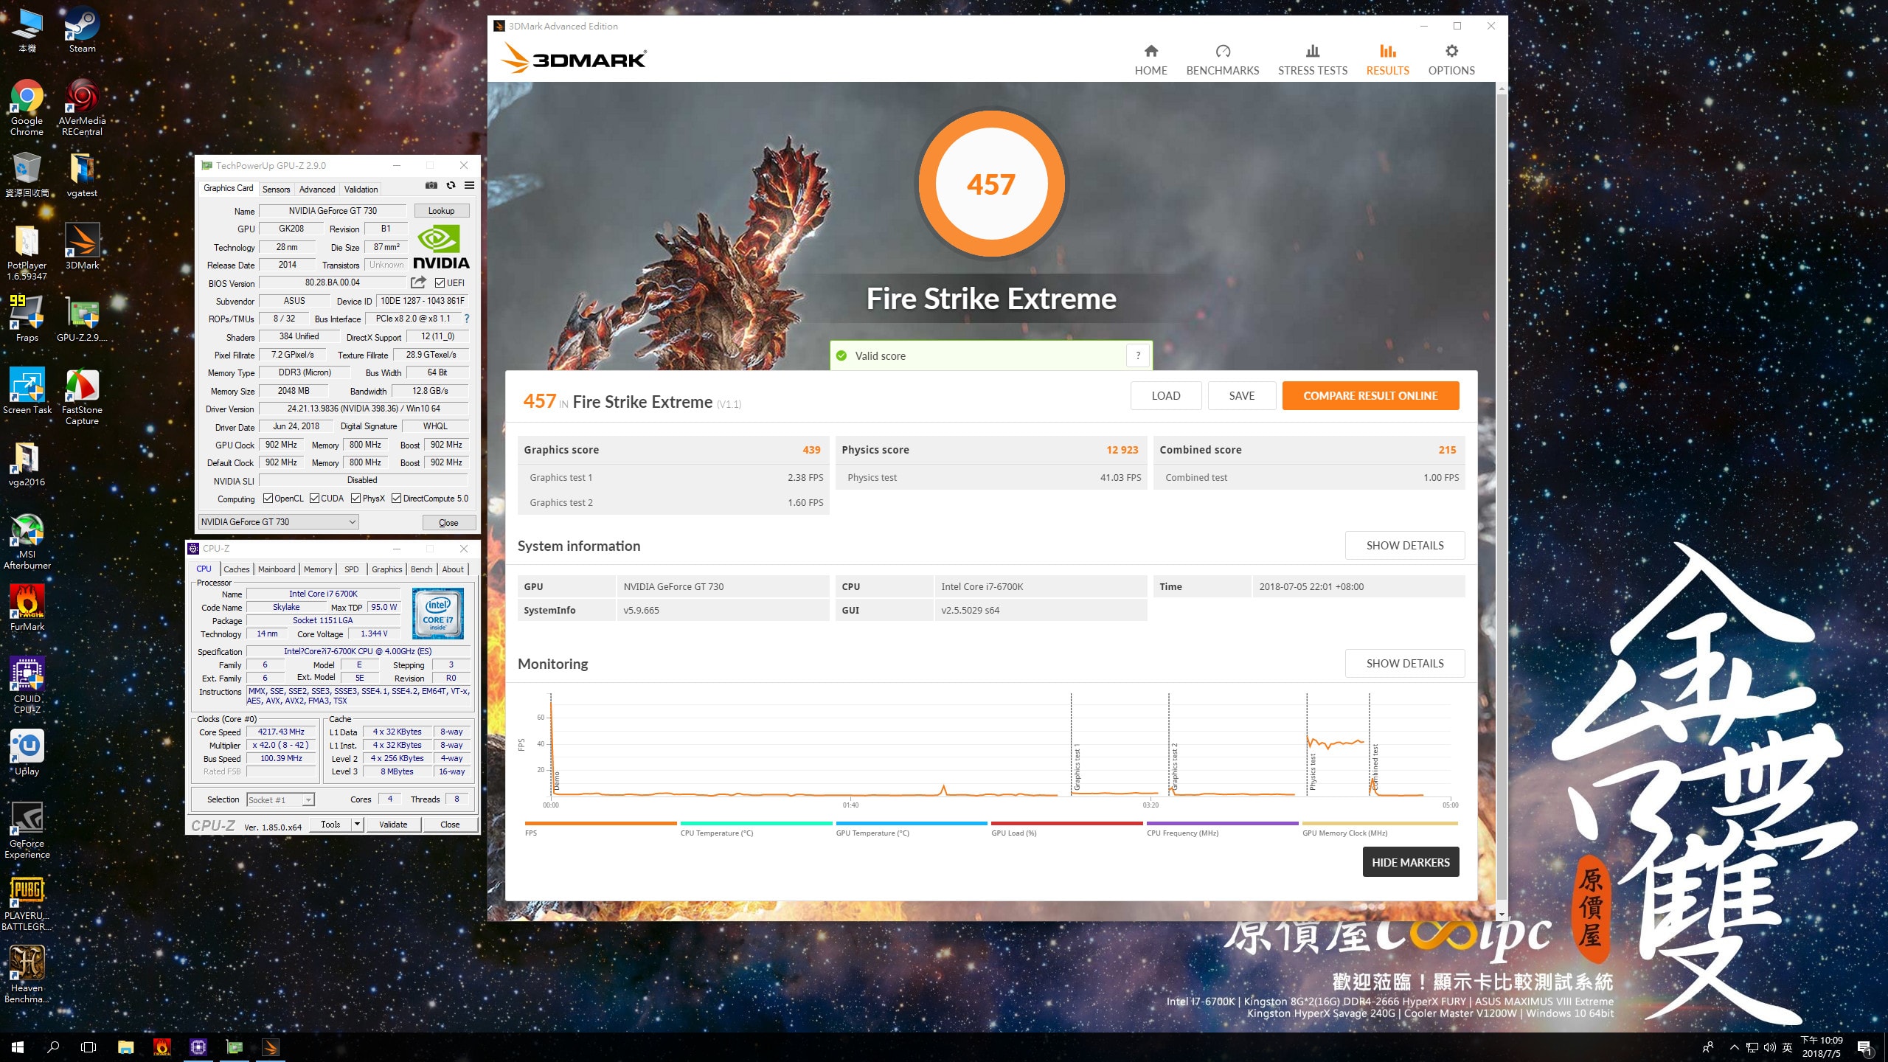
Task: Launch MSI Afterburner desktop shortcut
Action: [x=27, y=541]
